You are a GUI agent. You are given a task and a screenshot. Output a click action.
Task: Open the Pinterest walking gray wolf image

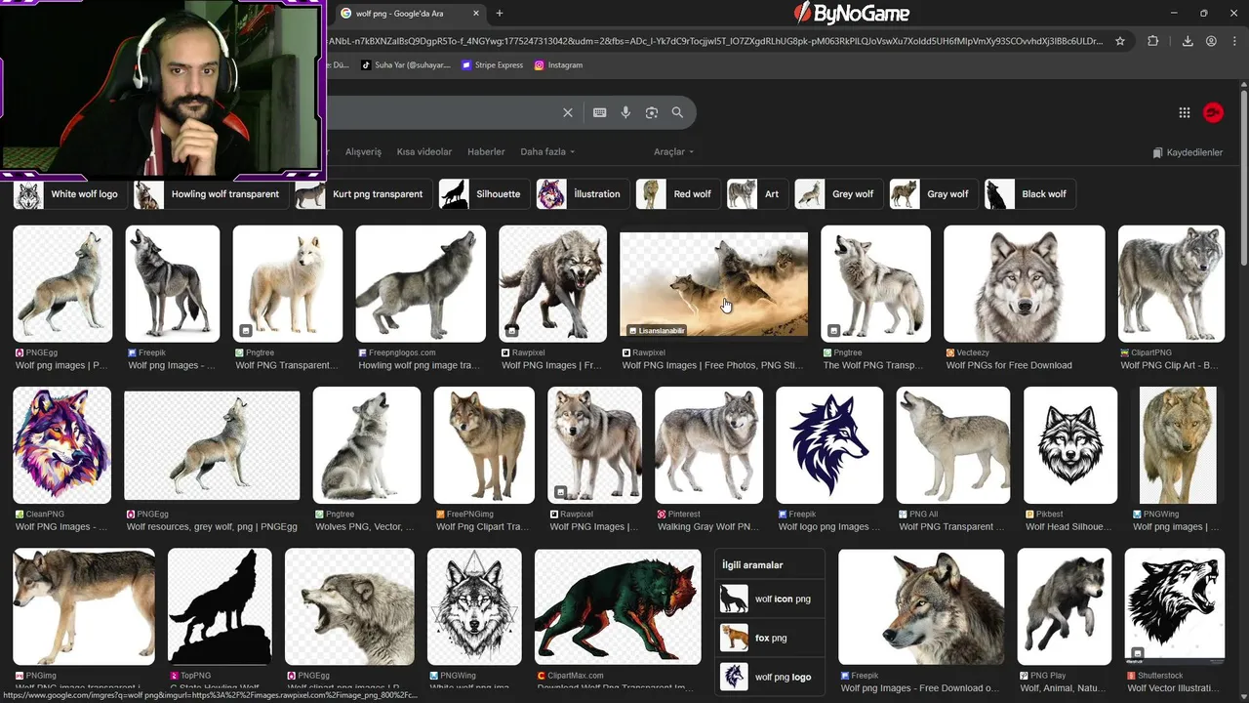(x=708, y=445)
